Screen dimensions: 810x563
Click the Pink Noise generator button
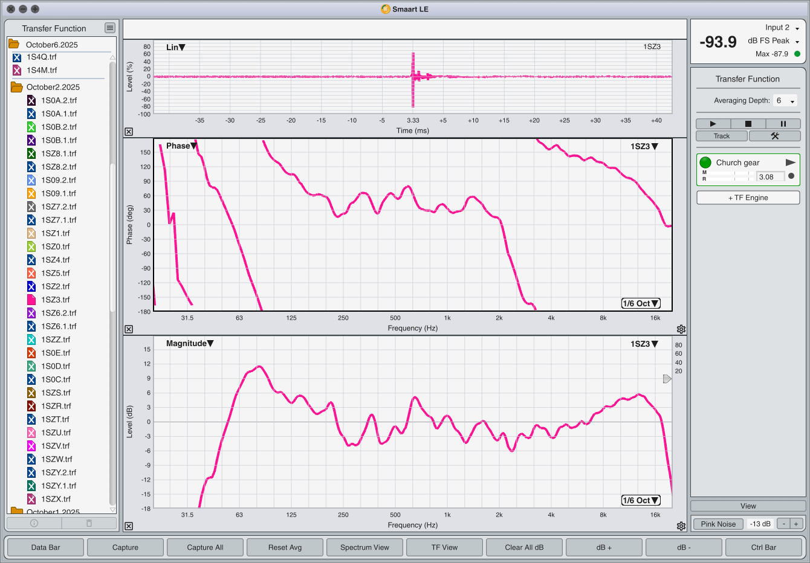tap(718, 524)
